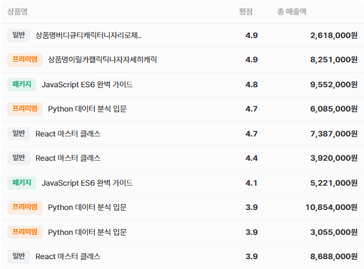The width and height of the screenshot is (364, 269).
Task: Select the 8,251,000원 revenue cell
Action: [334, 60]
